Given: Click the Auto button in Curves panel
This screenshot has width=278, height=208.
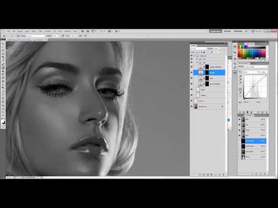Looking at the screenshot, I should pyautogui.click(x=264, y=72).
